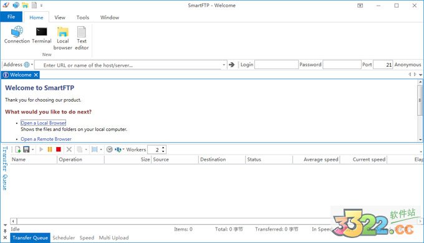Expand dropdown next to copy document icon
Image resolution: width=424 pixels, height=243 pixels.
86,150
